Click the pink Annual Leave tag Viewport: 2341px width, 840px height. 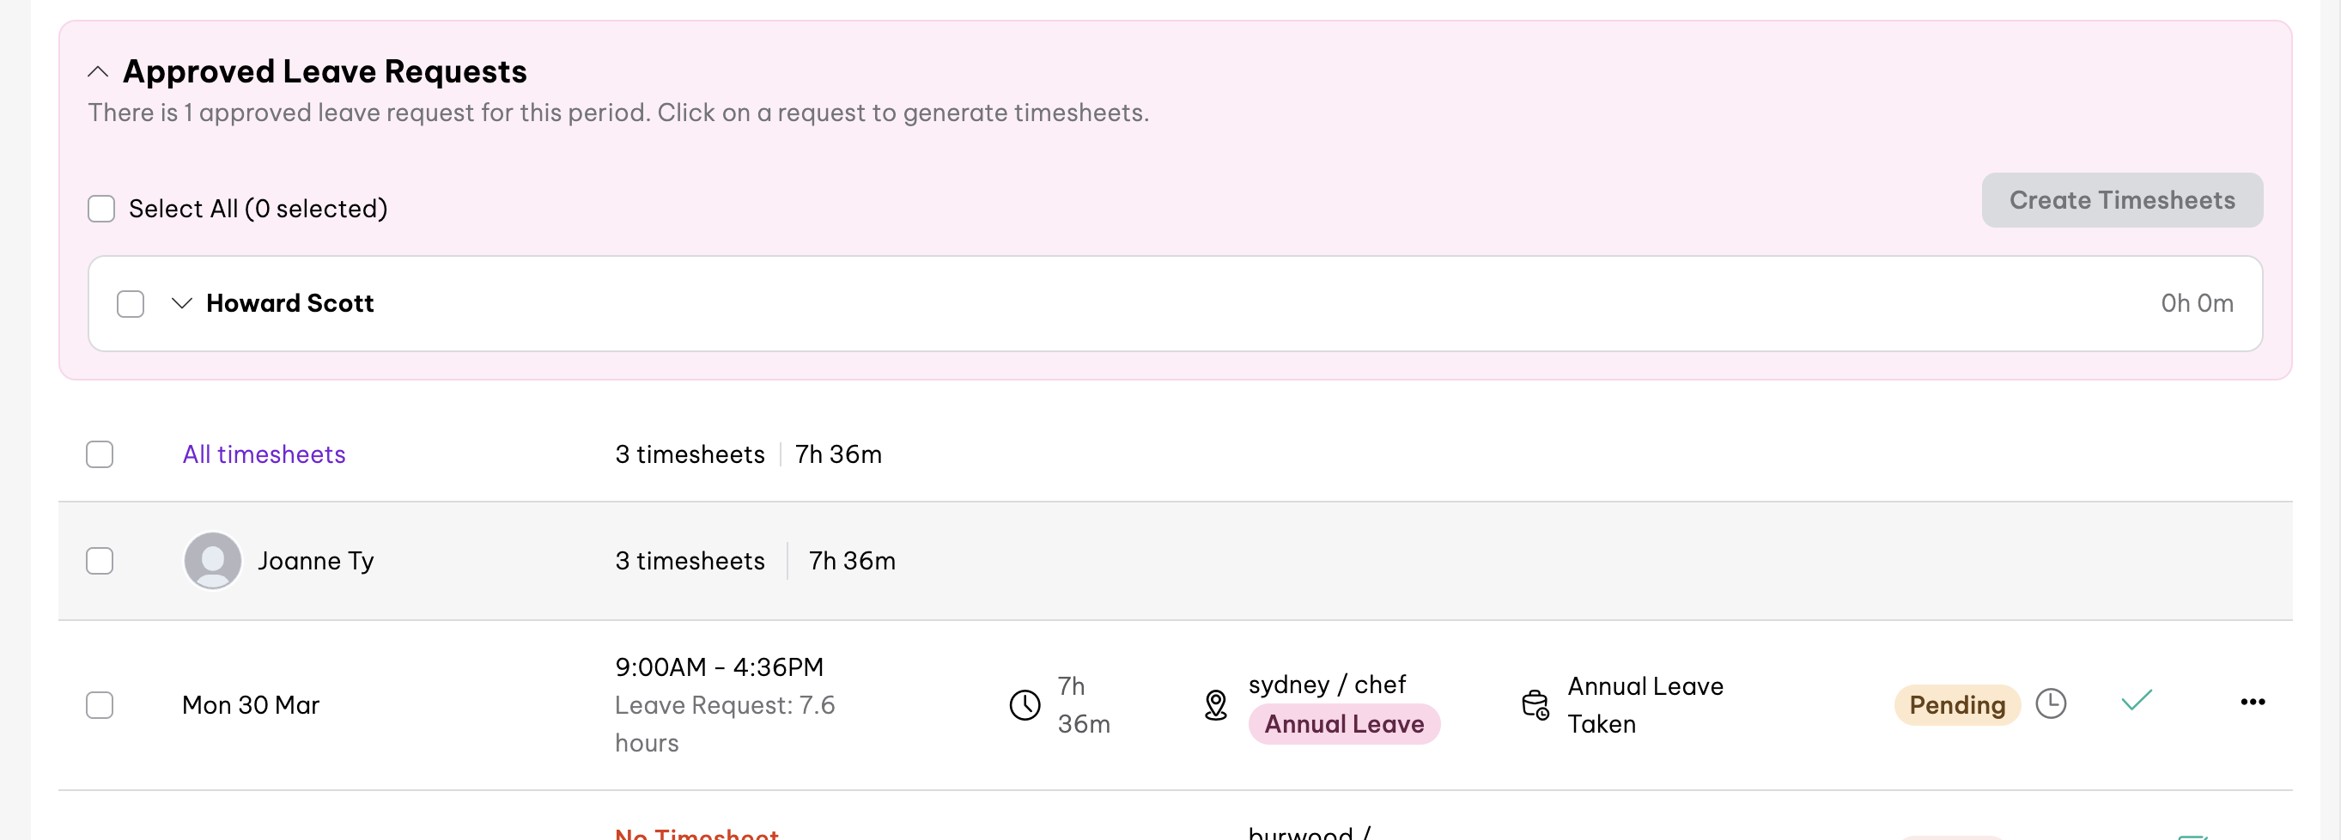click(1343, 725)
